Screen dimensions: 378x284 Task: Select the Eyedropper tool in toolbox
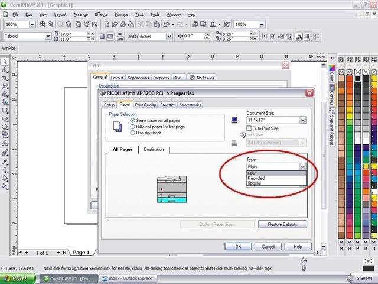[5, 162]
